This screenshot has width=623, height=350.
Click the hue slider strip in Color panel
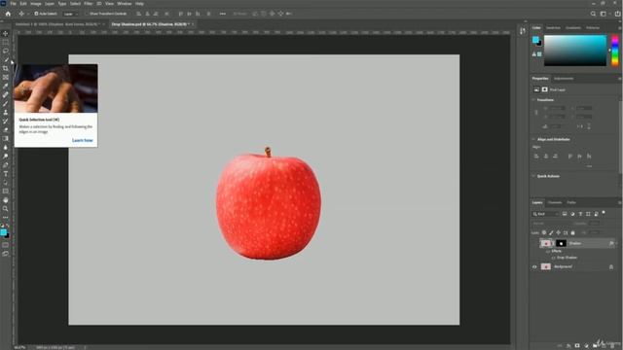coord(615,51)
